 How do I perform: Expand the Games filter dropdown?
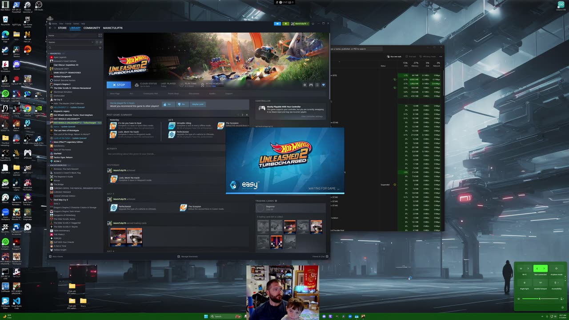pyautogui.click(x=92, y=42)
